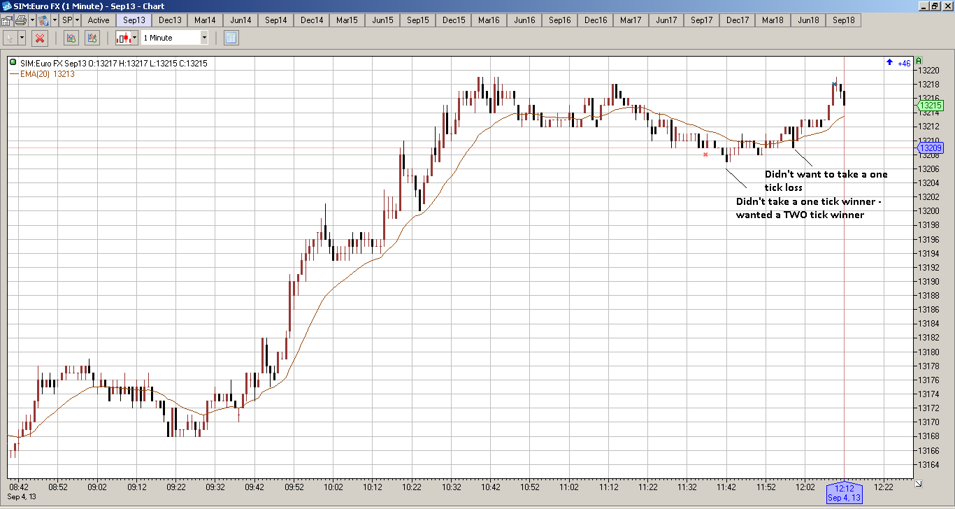Choose the Mar15 contract tab
The width and height of the screenshot is (955, 509).
(347, 20)
